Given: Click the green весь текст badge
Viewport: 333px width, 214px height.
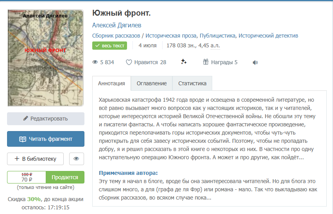Looking at the screenshot, I should (x=110, y=46).
